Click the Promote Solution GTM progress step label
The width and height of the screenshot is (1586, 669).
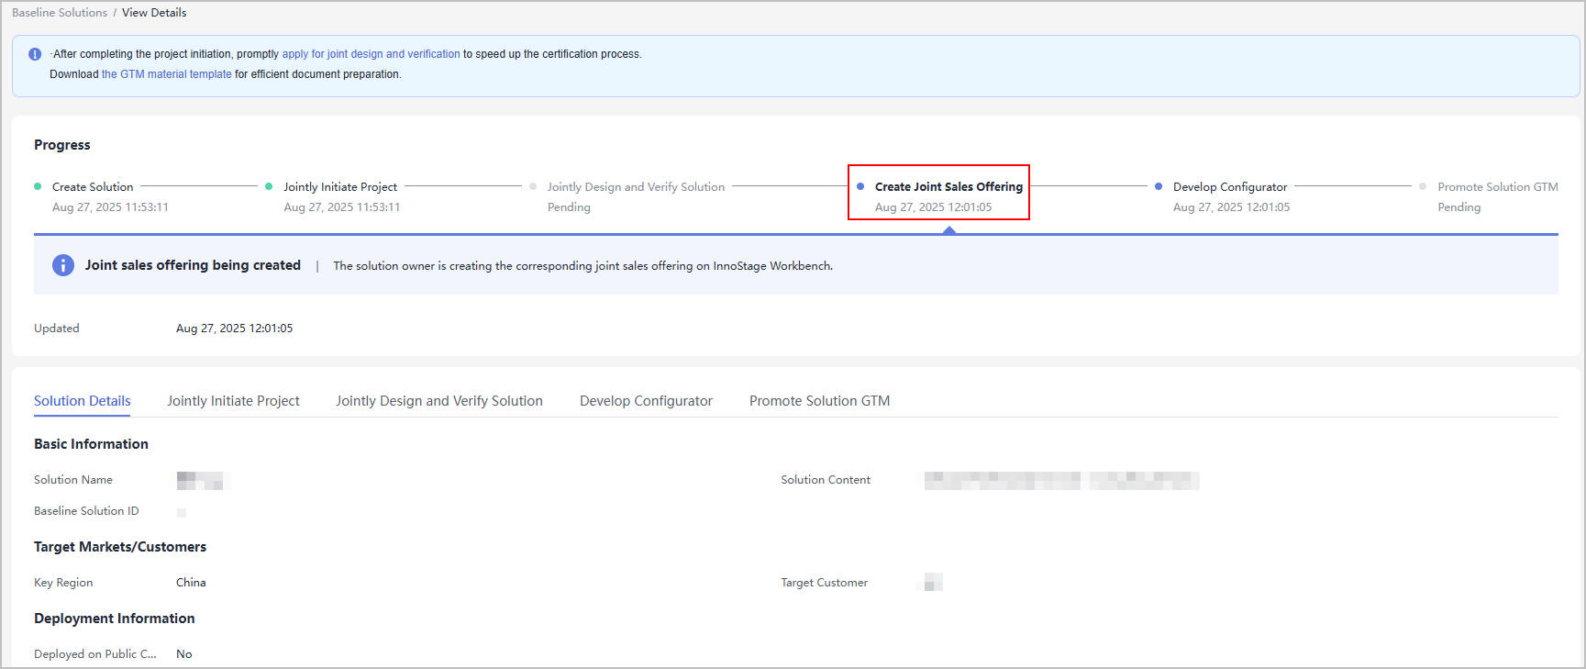coord(1497,187)
